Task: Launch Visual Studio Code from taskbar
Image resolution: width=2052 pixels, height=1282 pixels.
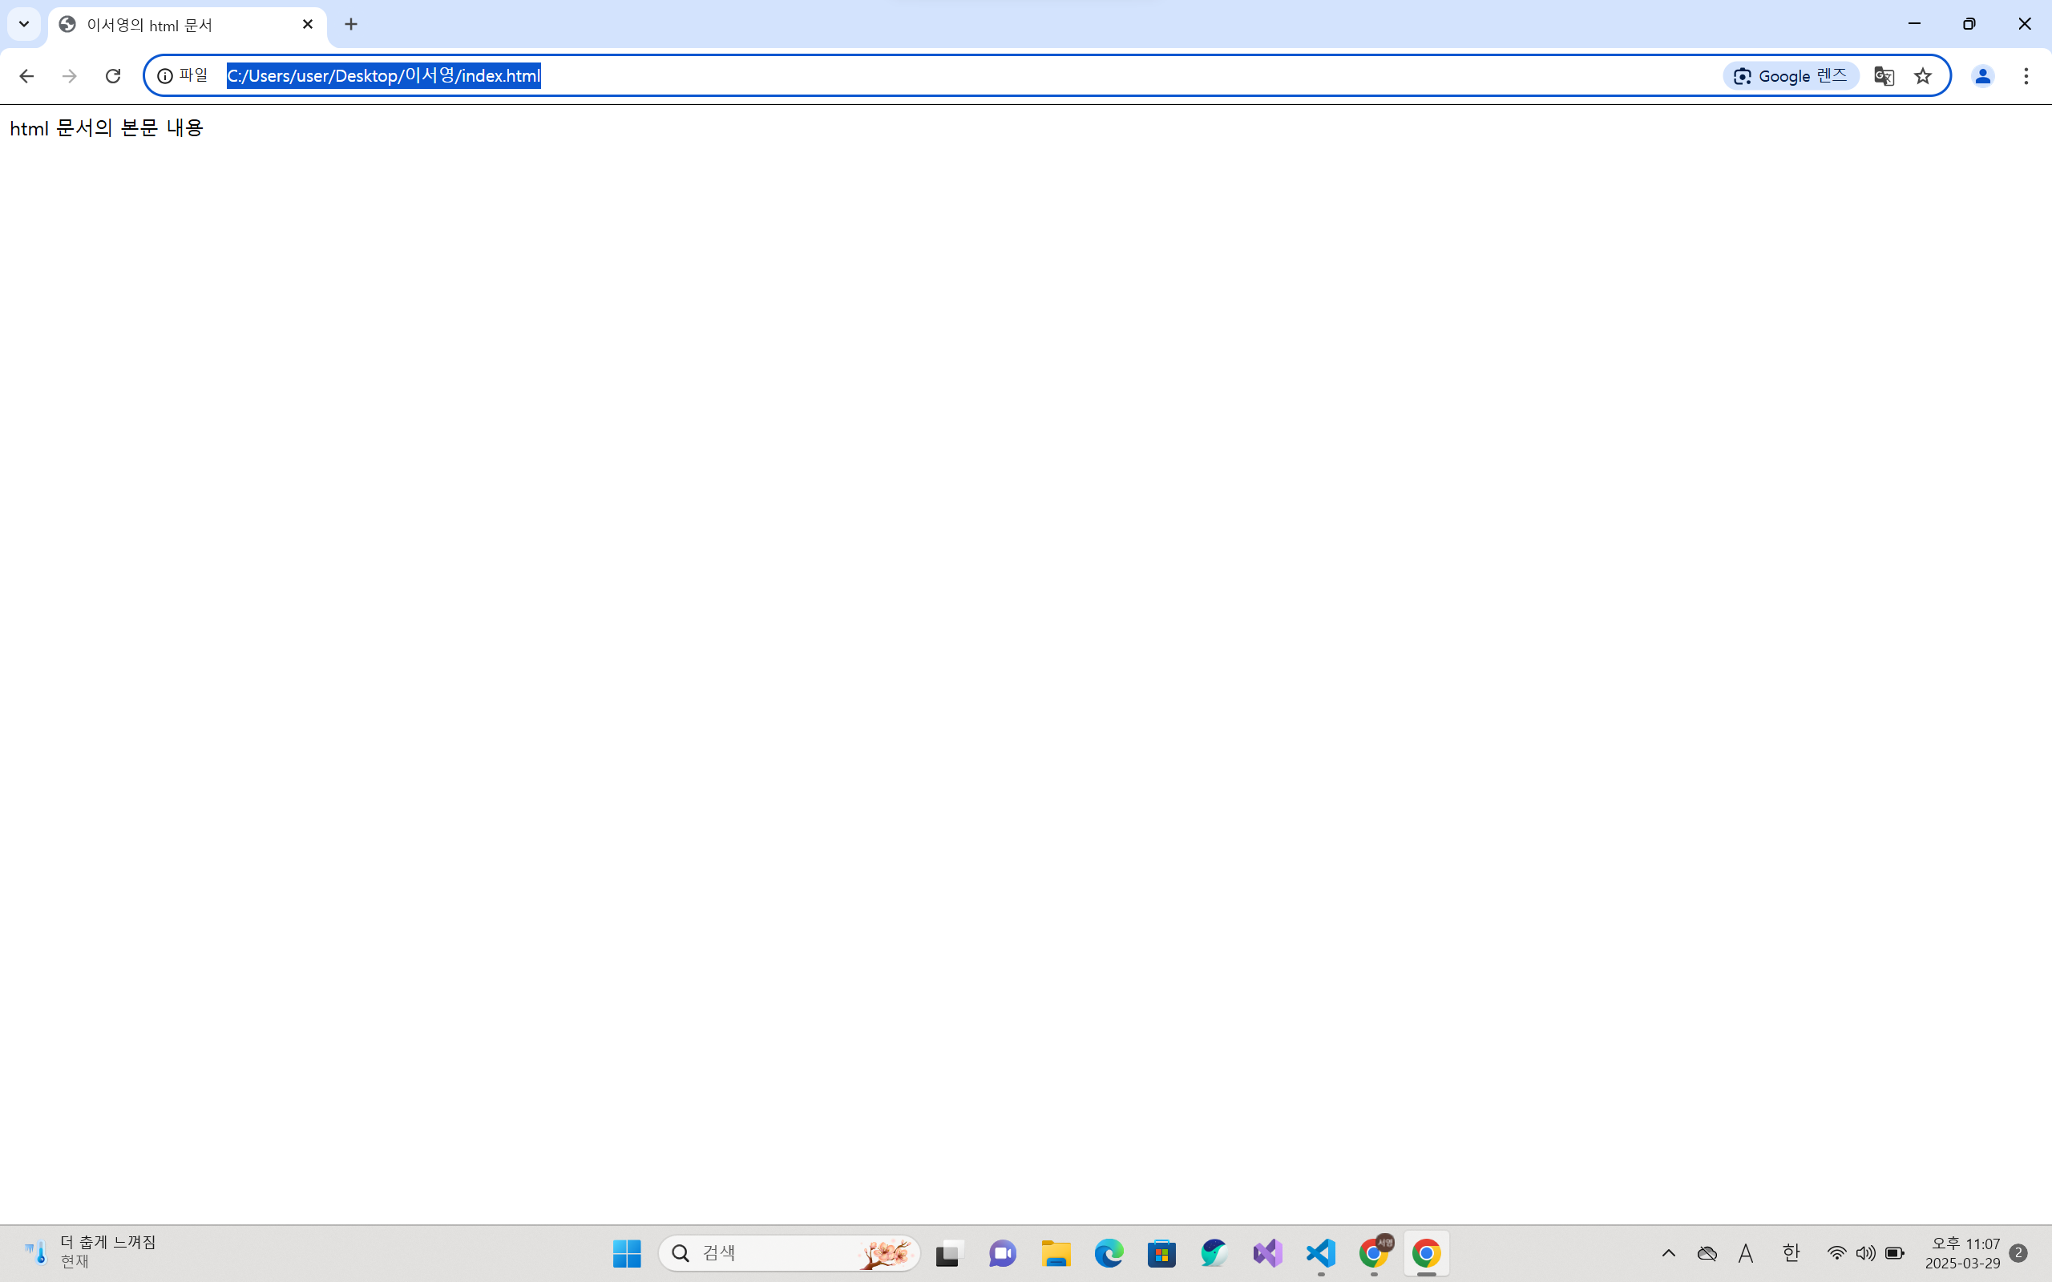Action: [x=1320, y=1253]
